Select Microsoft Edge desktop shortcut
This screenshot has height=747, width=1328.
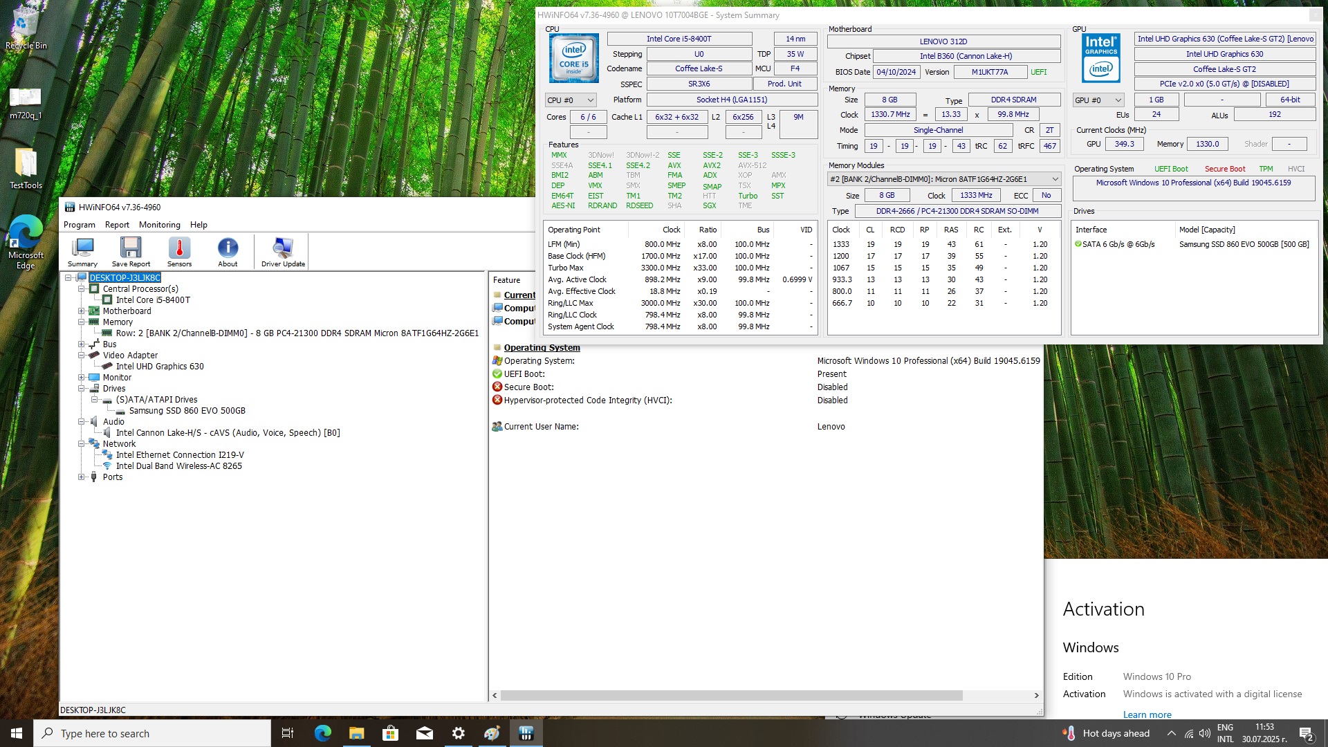[x=26, y=242]
